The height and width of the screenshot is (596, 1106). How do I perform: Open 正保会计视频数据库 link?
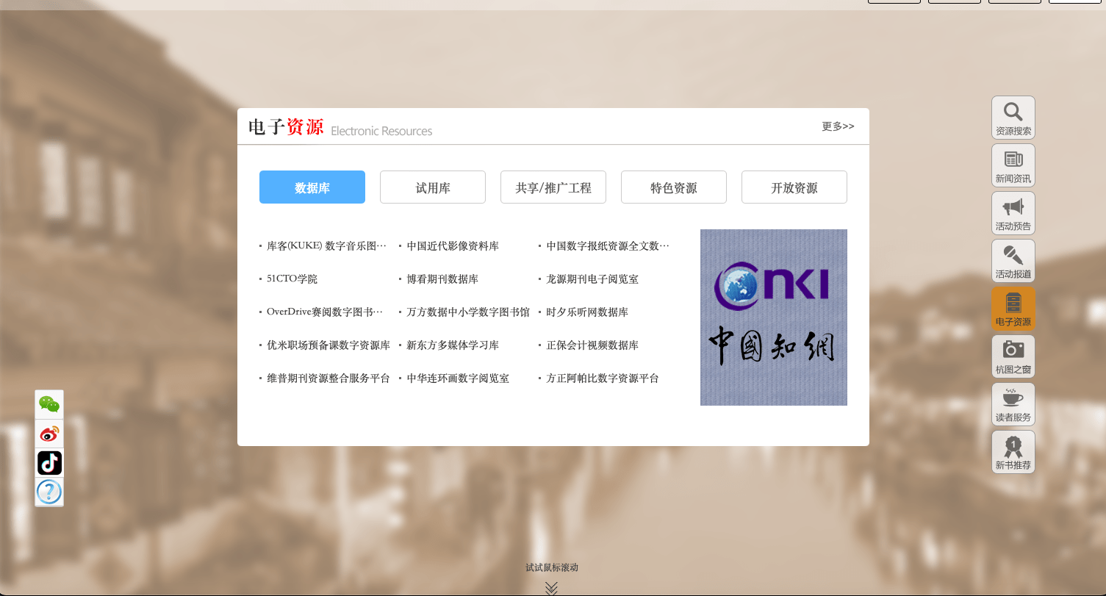coord(592,345)
